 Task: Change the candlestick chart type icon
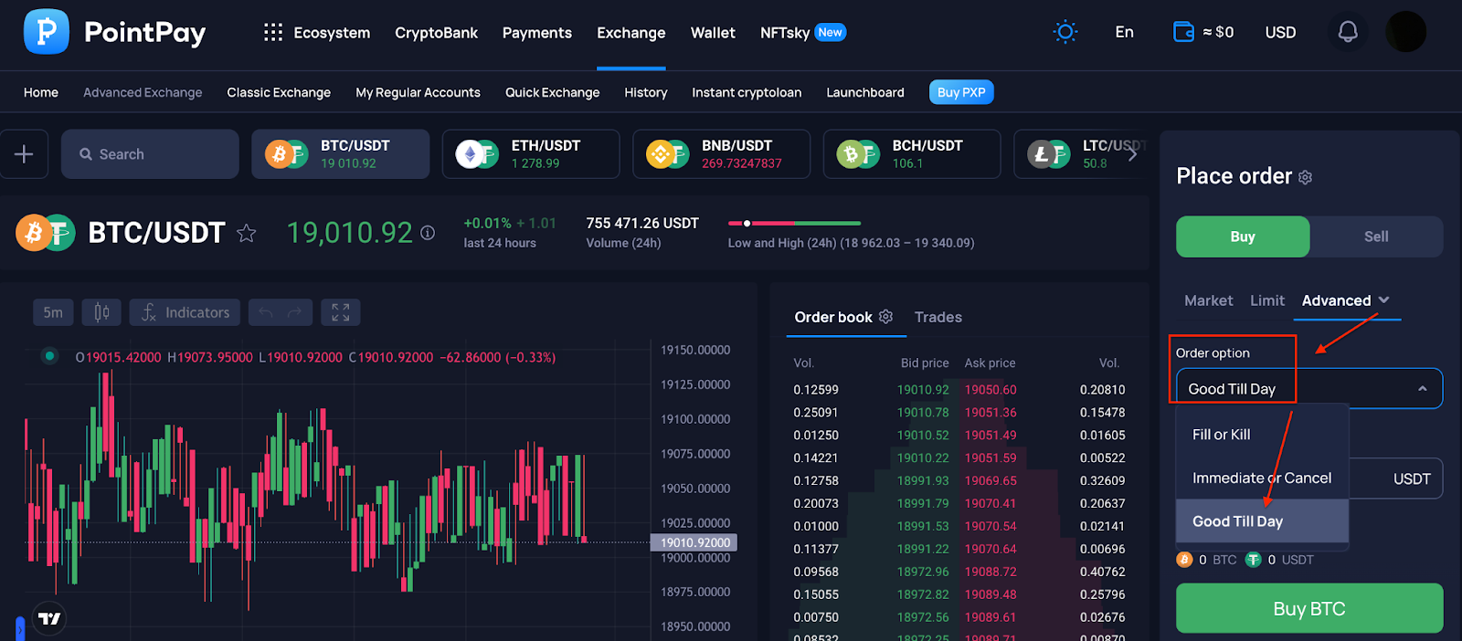click(101, 312)
